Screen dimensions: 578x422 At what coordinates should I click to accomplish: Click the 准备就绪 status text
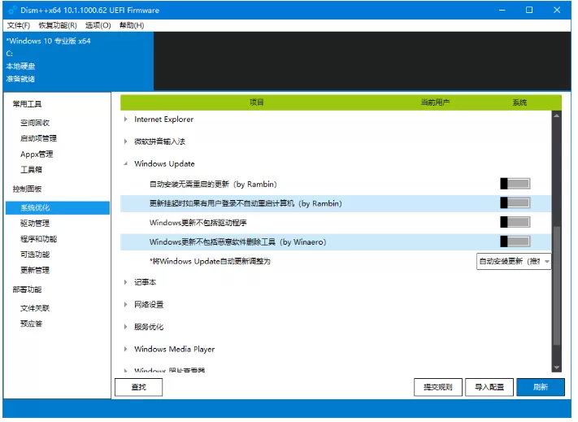tap(20, 80)
